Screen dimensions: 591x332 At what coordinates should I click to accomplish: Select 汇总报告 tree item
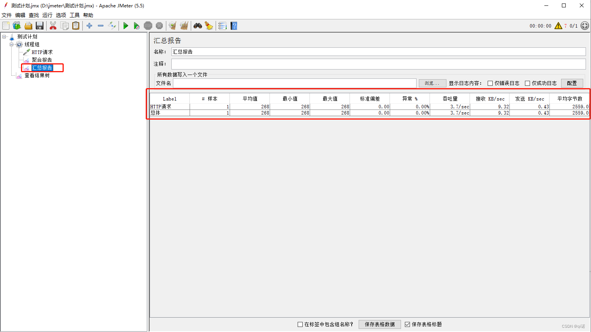click(42, 68)
